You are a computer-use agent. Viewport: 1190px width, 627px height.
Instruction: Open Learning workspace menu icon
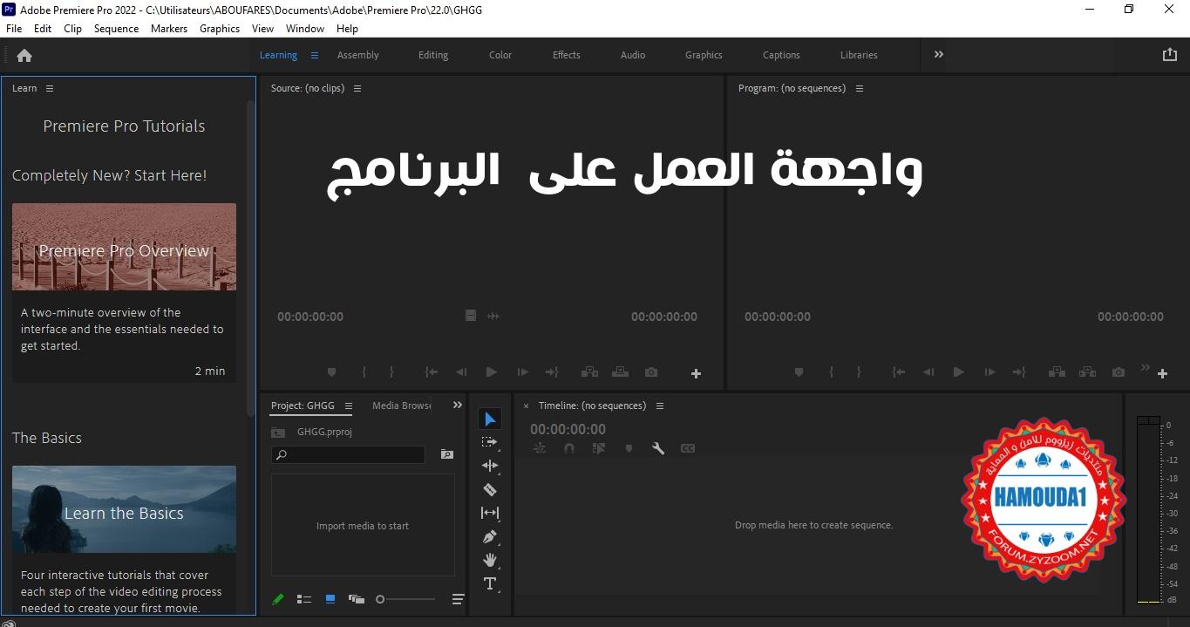pos(315,55)
